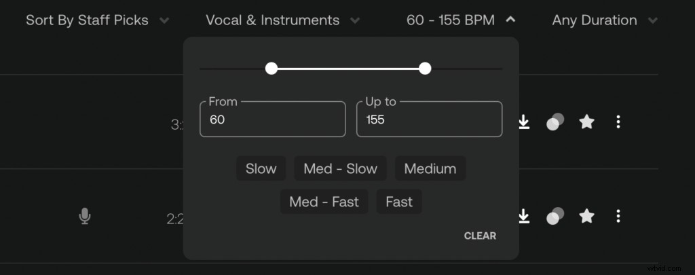Star the second track
This screenshot has height=275, width=695.
point(586,217)
